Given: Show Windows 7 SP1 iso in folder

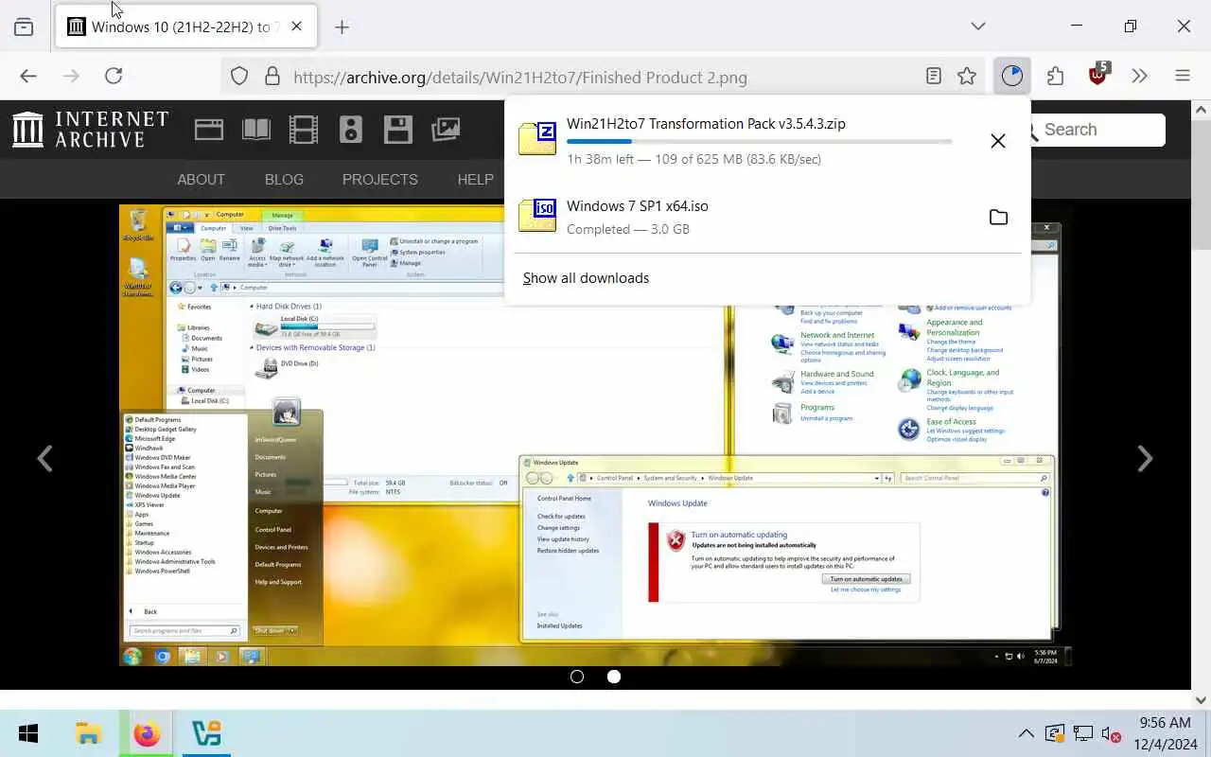Looking at the screenshot, I should click(x=998, y=218).
